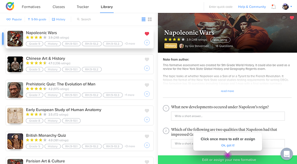
Task: Add Prehistoric Quiz with plus icon
Action: (147, 94)
